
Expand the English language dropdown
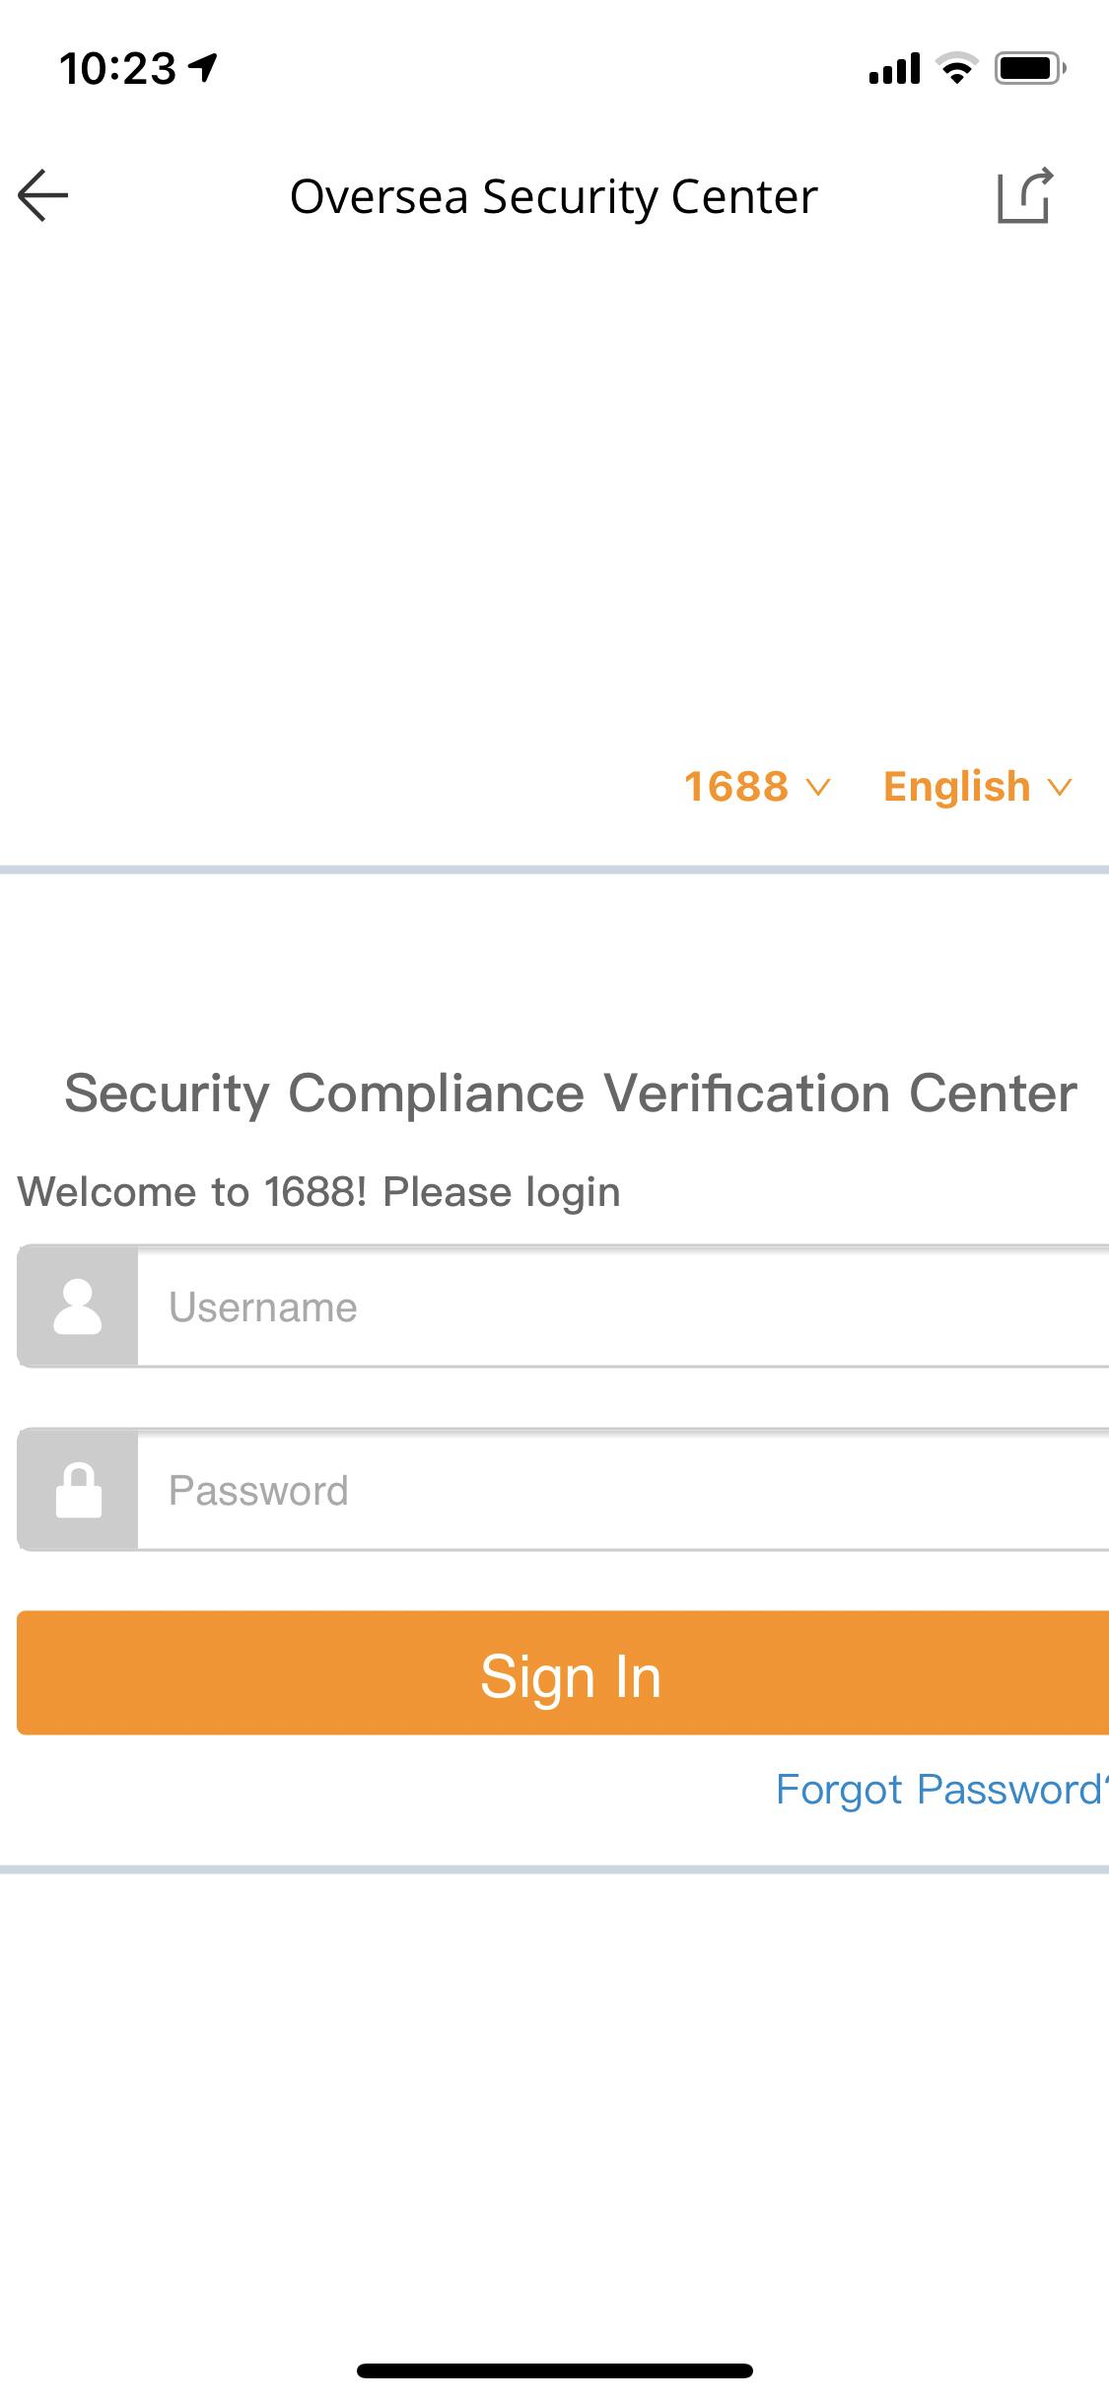(x=976, y=787)
